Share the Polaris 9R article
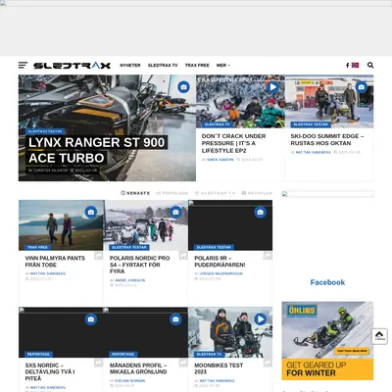Viewport: 392px width, 392px height. pyautogui.click(x=268, y=256)
